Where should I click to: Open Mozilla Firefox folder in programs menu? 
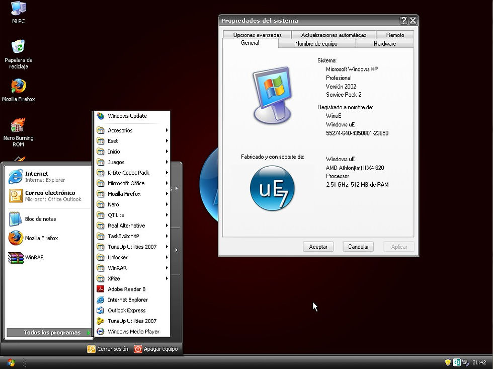point(132,194)
